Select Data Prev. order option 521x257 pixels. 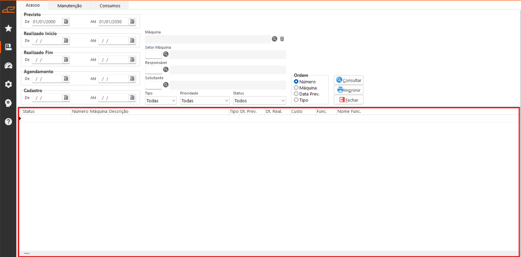pos(296,94)
